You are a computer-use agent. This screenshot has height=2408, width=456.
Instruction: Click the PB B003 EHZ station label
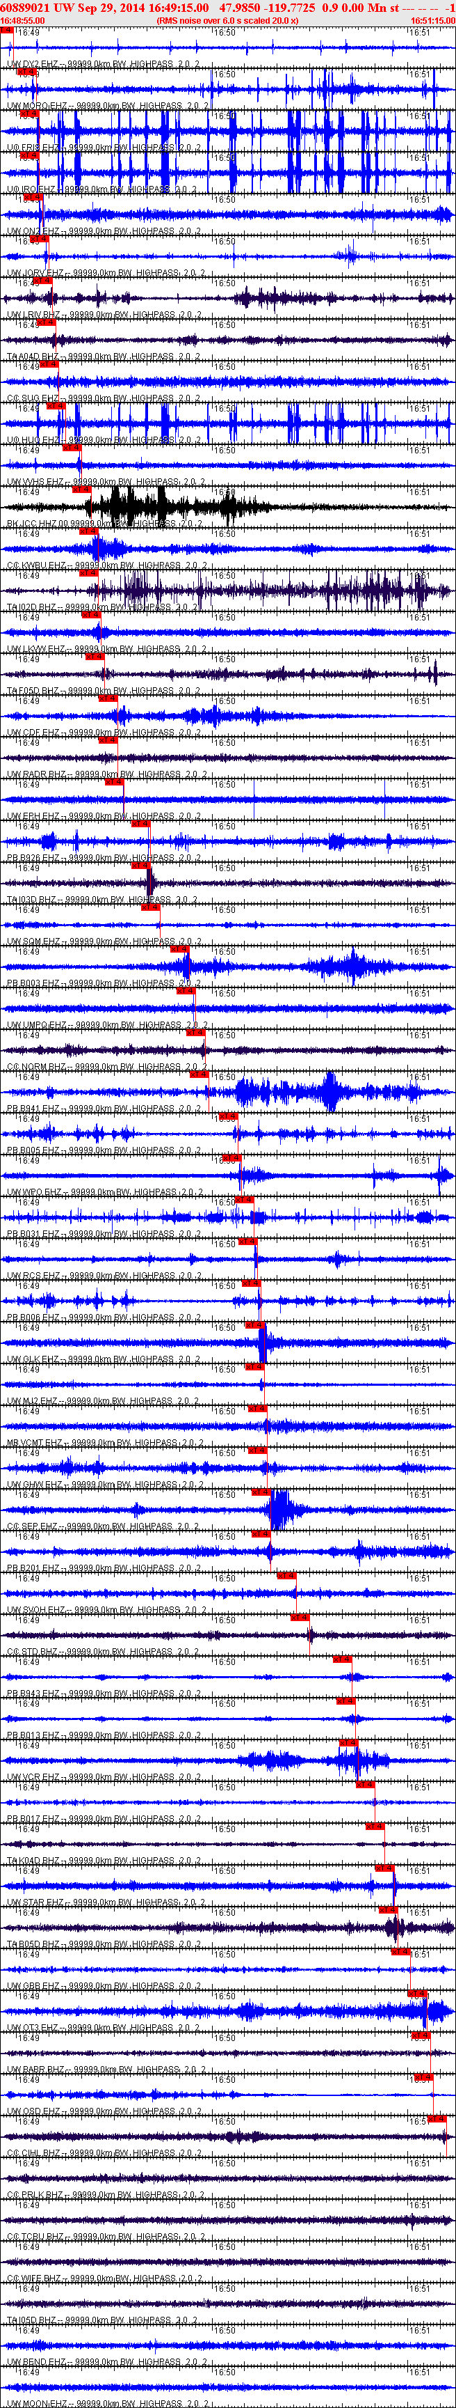pyautogui.click(x=104, y=983)
